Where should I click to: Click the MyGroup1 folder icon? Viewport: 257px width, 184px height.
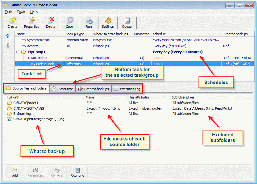point(23,52)
